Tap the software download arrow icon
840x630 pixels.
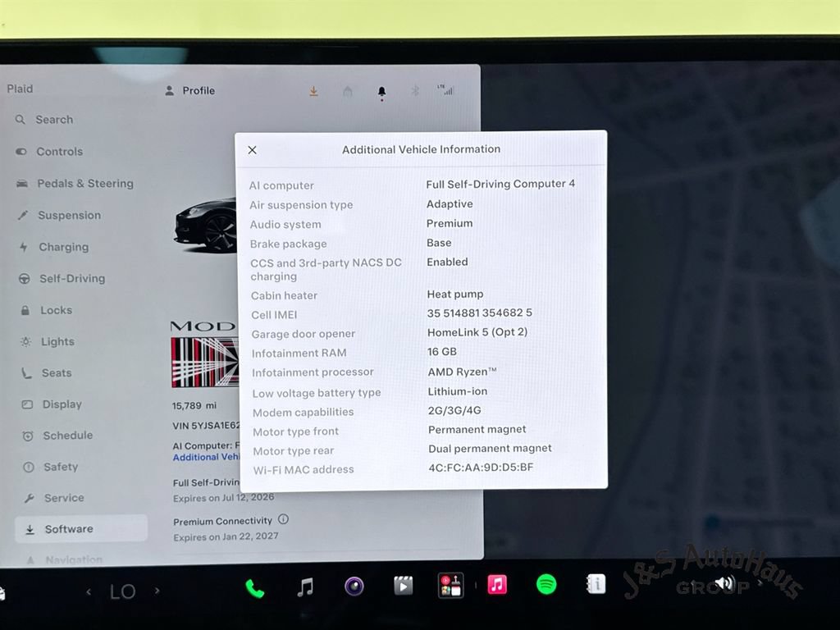click(313, 92)
